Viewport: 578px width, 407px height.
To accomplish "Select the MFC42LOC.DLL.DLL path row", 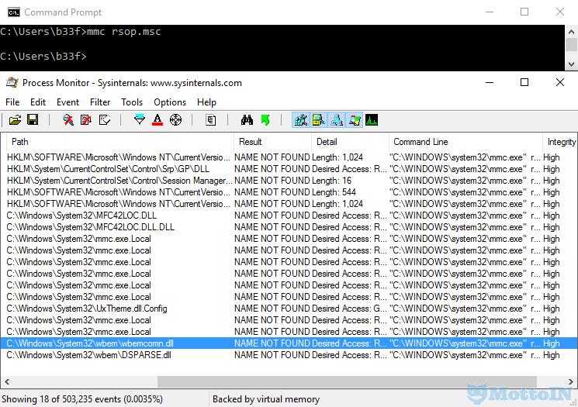I will pyautogui.click(x=289, y=227).
